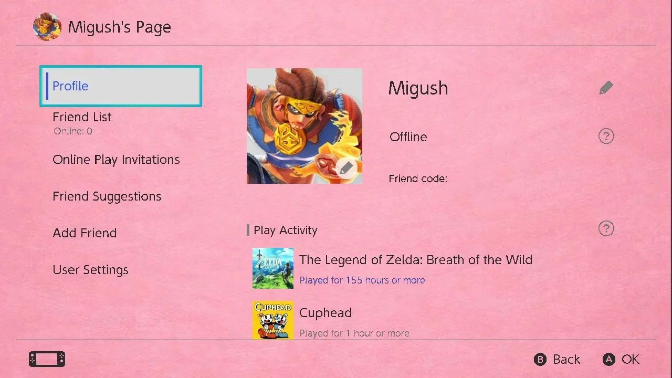This screenshot has width=672, height=378.
Task: Click the Back button prompt
Action: tap(557, 359)
